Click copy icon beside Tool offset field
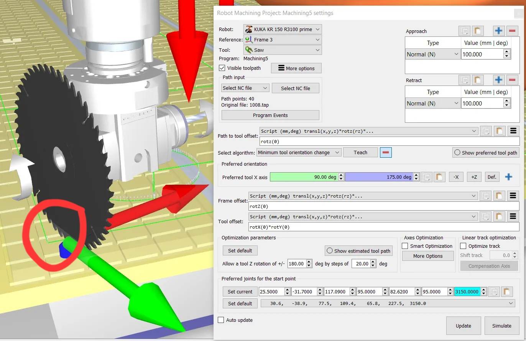 485,217
